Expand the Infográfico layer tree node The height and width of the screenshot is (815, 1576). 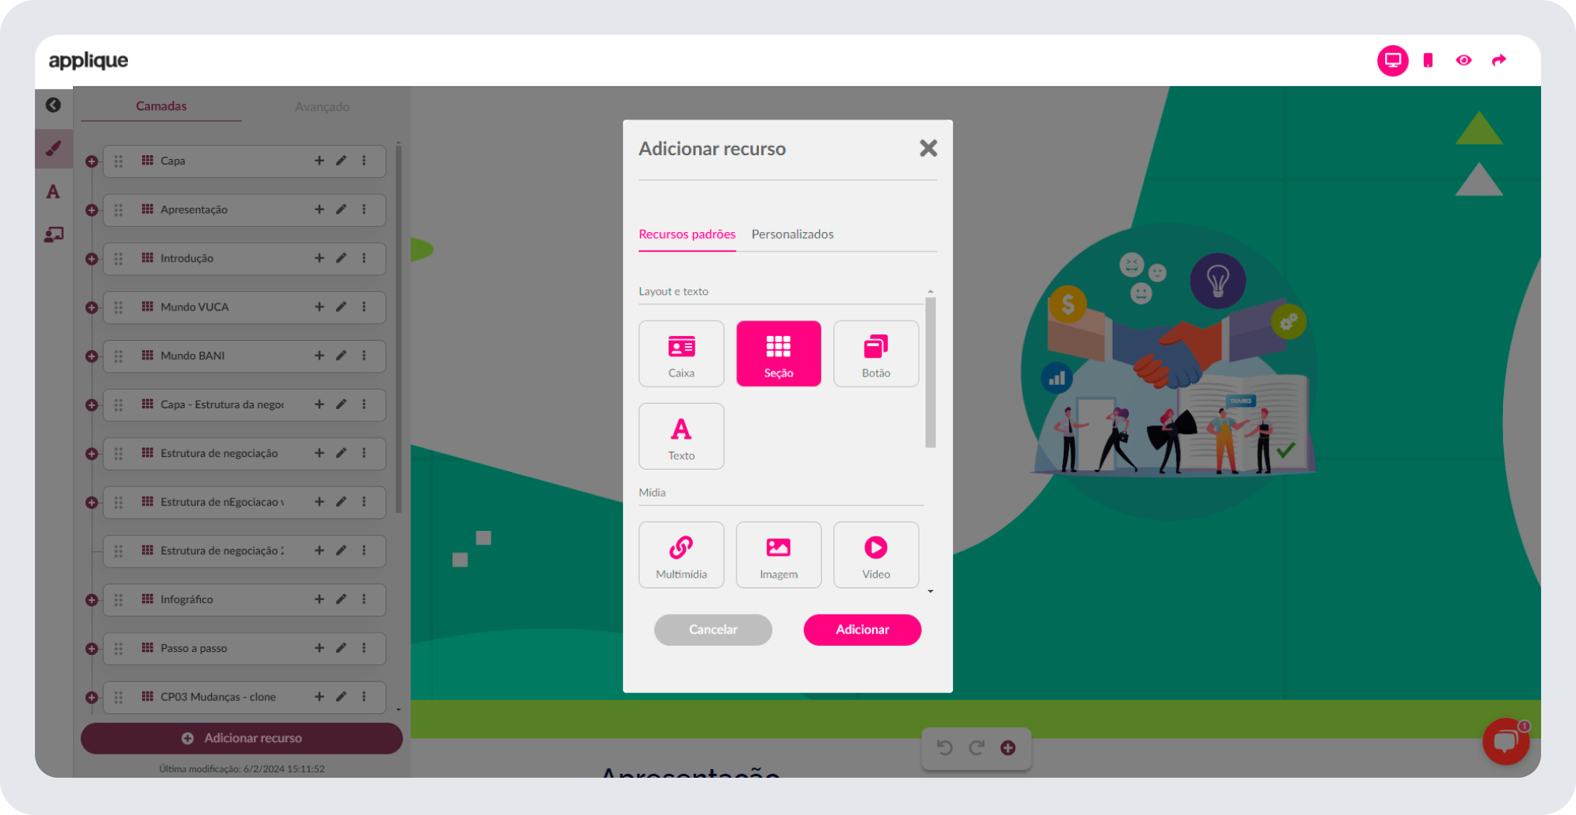tap(92, 600)
